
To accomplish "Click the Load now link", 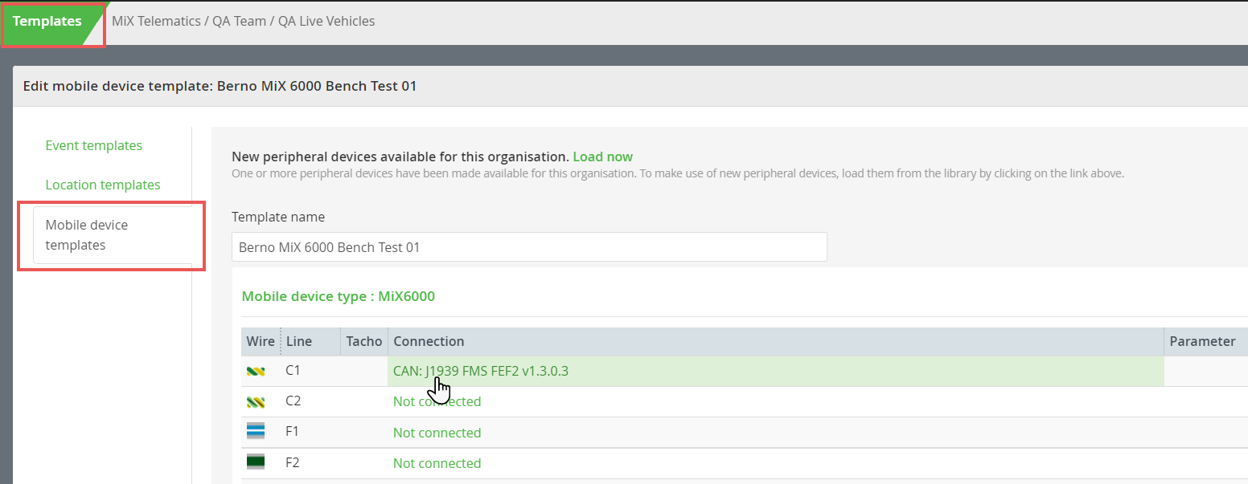I will coord(602,157).
